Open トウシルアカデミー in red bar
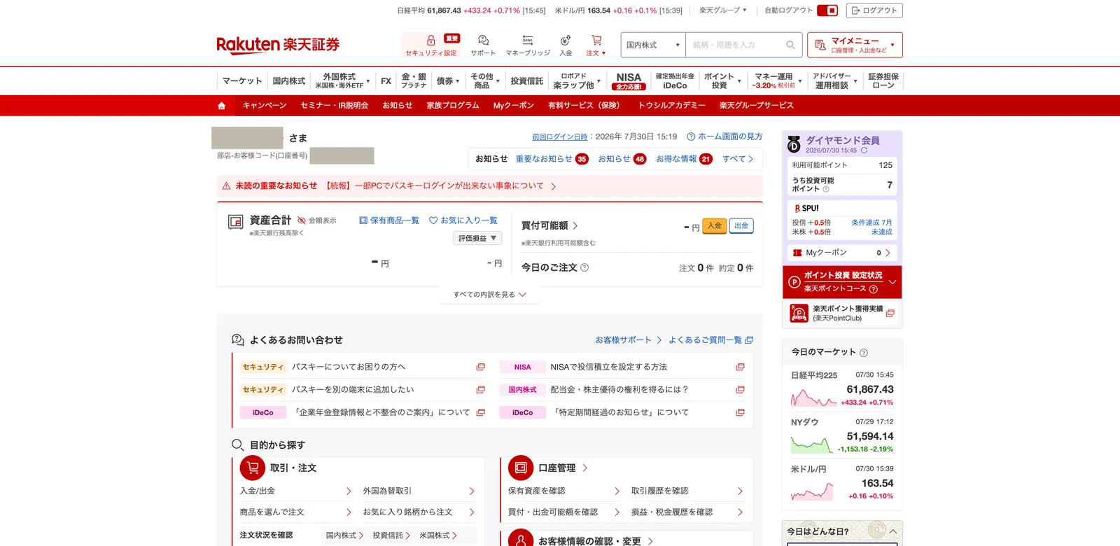 (671, 106)
